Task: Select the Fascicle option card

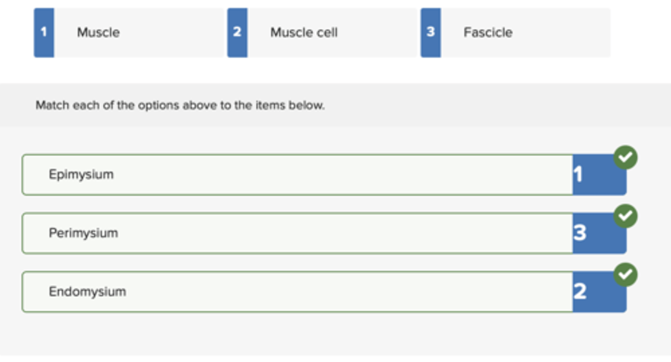Action: pos(515,33)
